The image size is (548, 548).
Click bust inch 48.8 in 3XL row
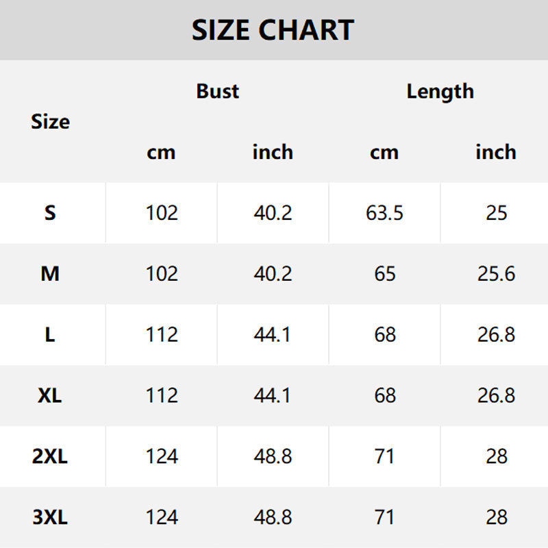(273, 517)
